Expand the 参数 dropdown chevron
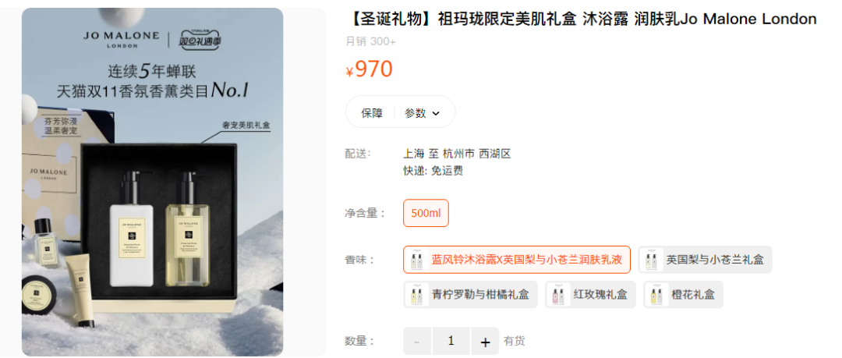The image size is (842, 358). coord(436,113)
